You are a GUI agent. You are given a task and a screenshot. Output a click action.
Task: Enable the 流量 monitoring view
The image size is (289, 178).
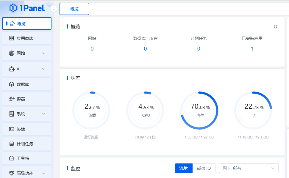coord(184,168)
